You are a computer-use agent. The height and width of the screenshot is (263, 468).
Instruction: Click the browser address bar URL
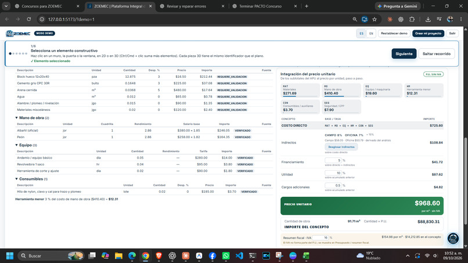click(71, 19)
